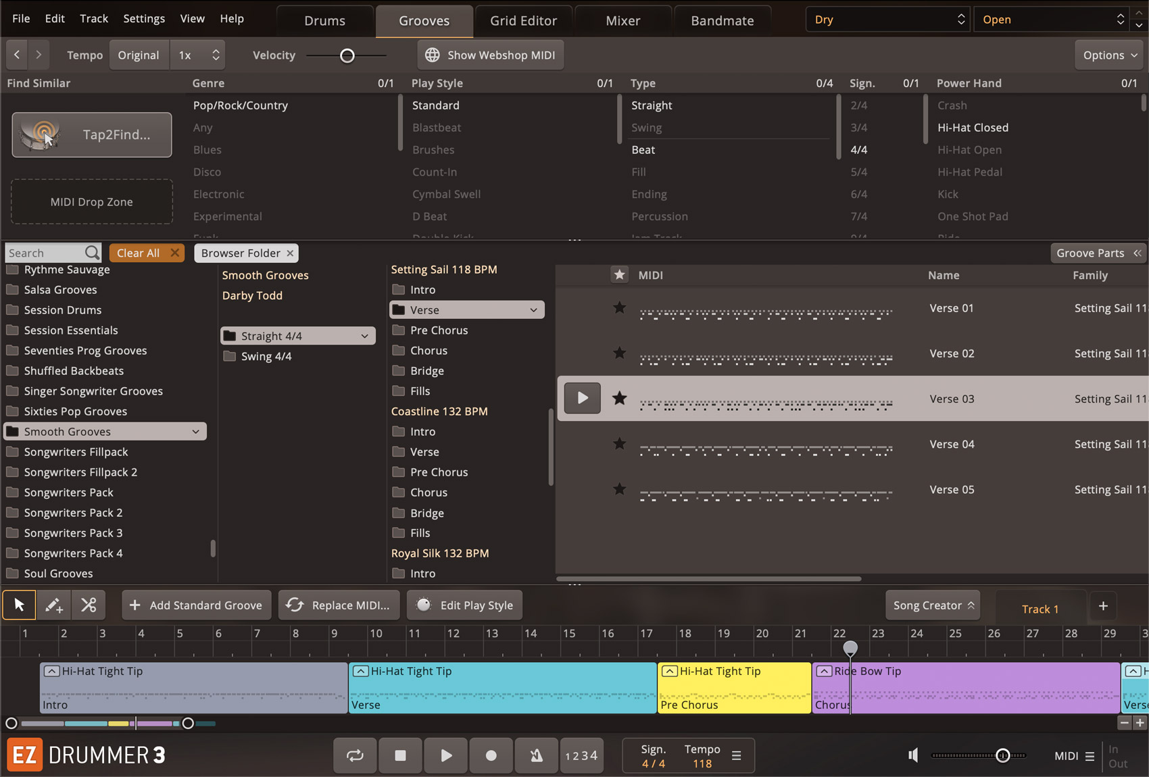Select the pencil draw tool

tap(53, 605)
